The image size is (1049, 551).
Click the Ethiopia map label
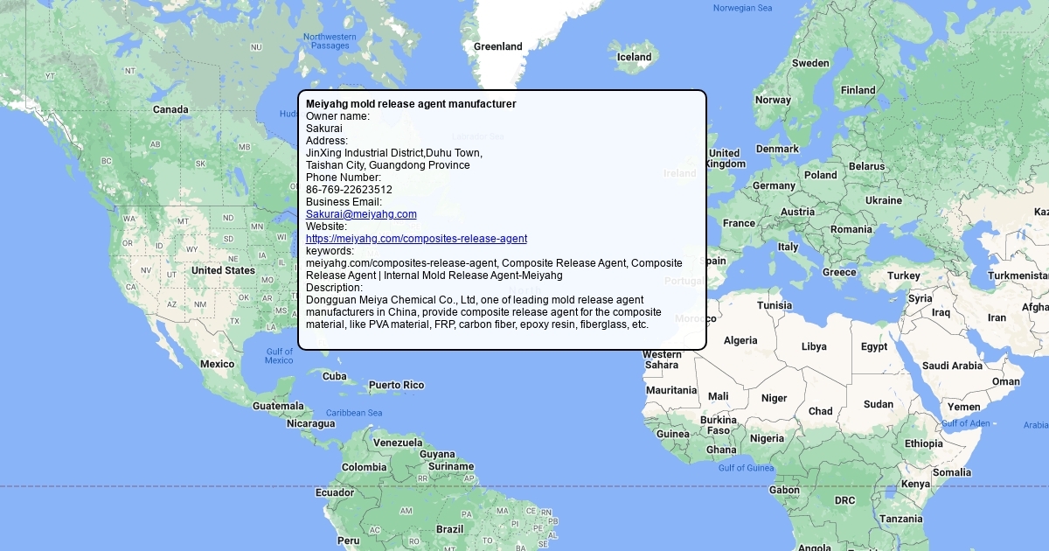924,443
